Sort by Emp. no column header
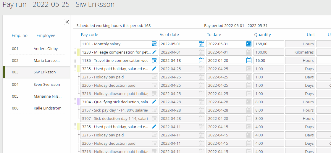The height and width of the screenshot is (153, 331). (x=20, y=36)
